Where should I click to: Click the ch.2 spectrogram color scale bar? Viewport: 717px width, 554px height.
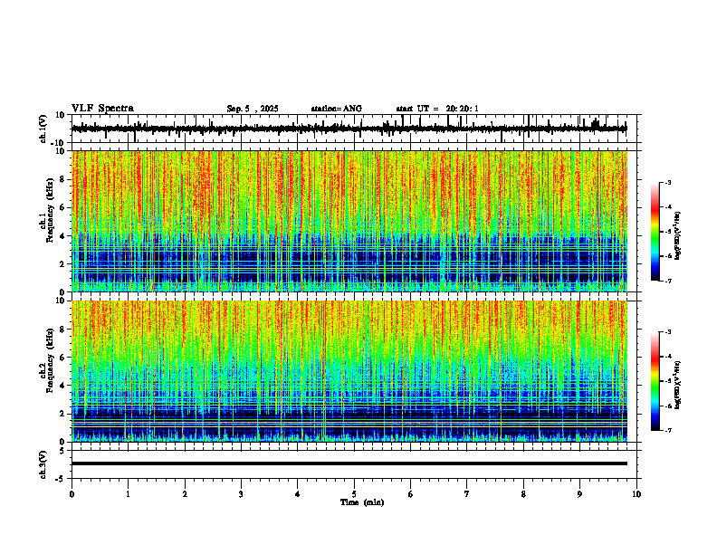coord(655,381)
